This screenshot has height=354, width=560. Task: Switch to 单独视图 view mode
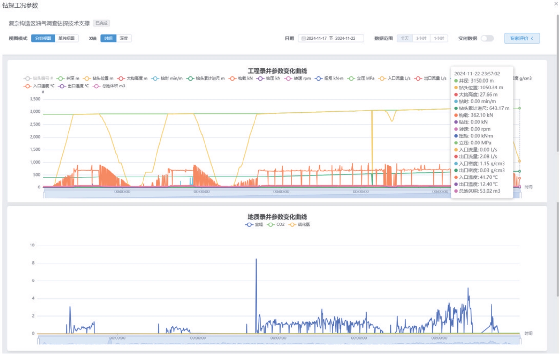click(67, 38)
